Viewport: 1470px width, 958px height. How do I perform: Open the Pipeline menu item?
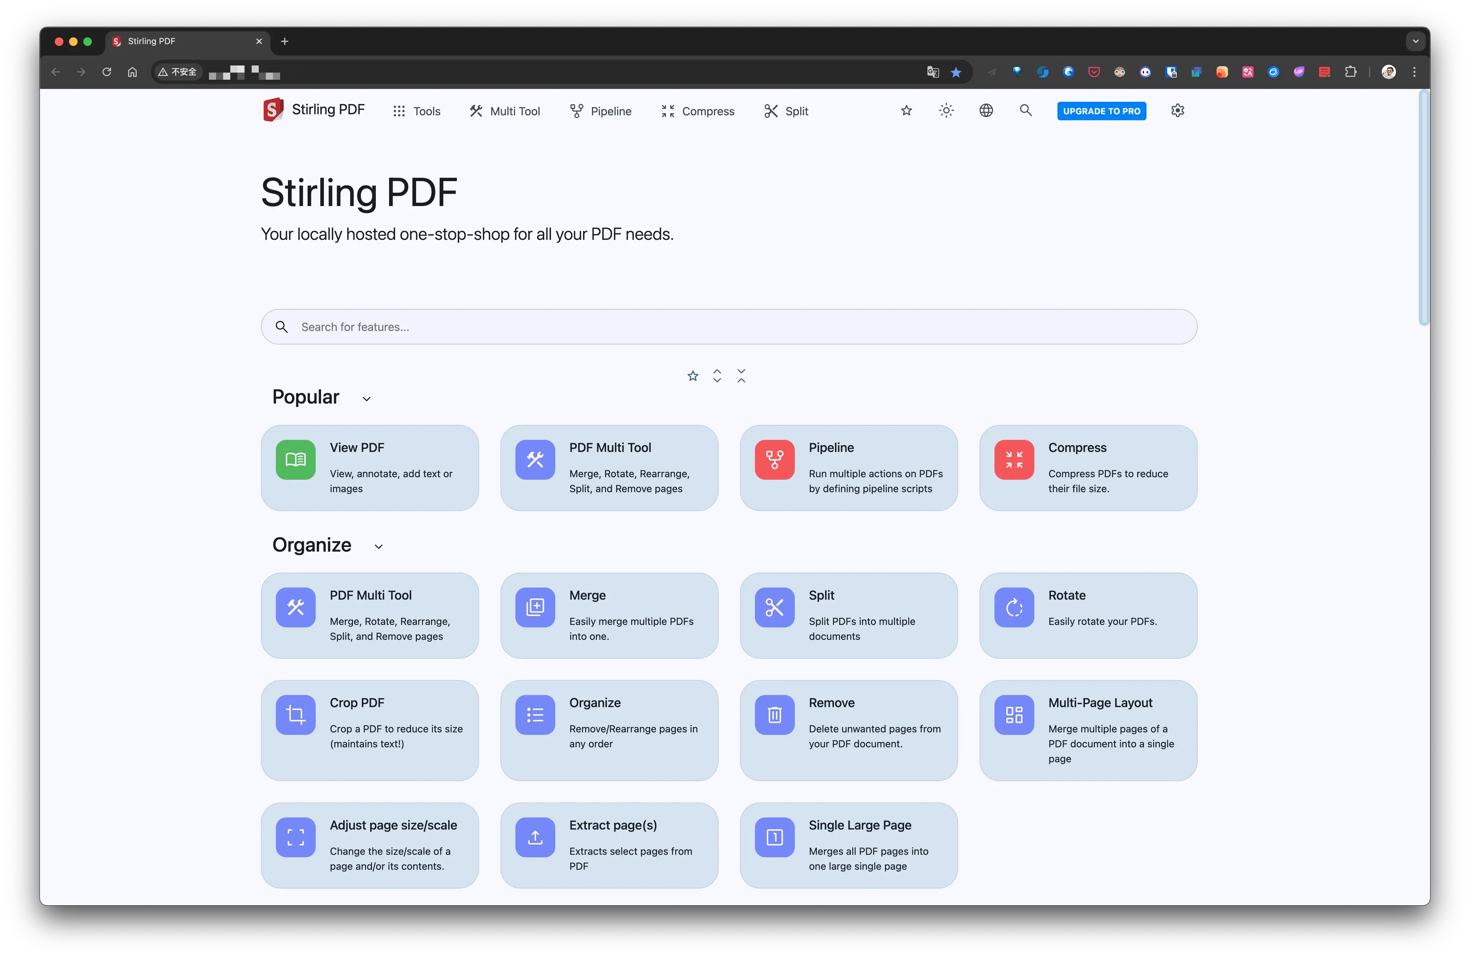600,111
